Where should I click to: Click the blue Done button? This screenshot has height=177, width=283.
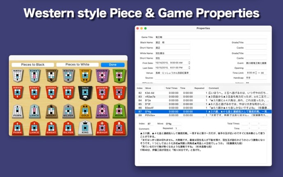(x=113, y=65)
